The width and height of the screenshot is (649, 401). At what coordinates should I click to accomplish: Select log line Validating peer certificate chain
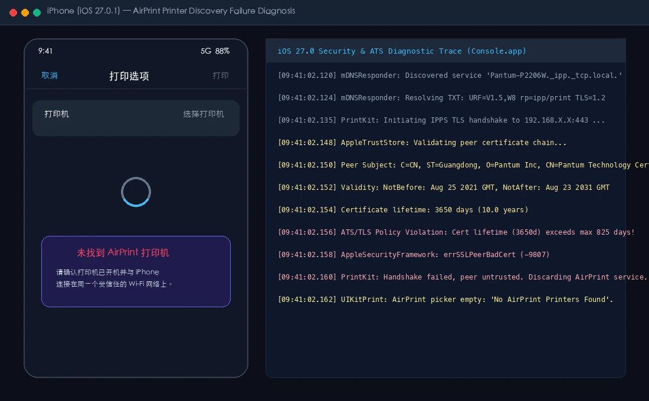tap(422, 142)
